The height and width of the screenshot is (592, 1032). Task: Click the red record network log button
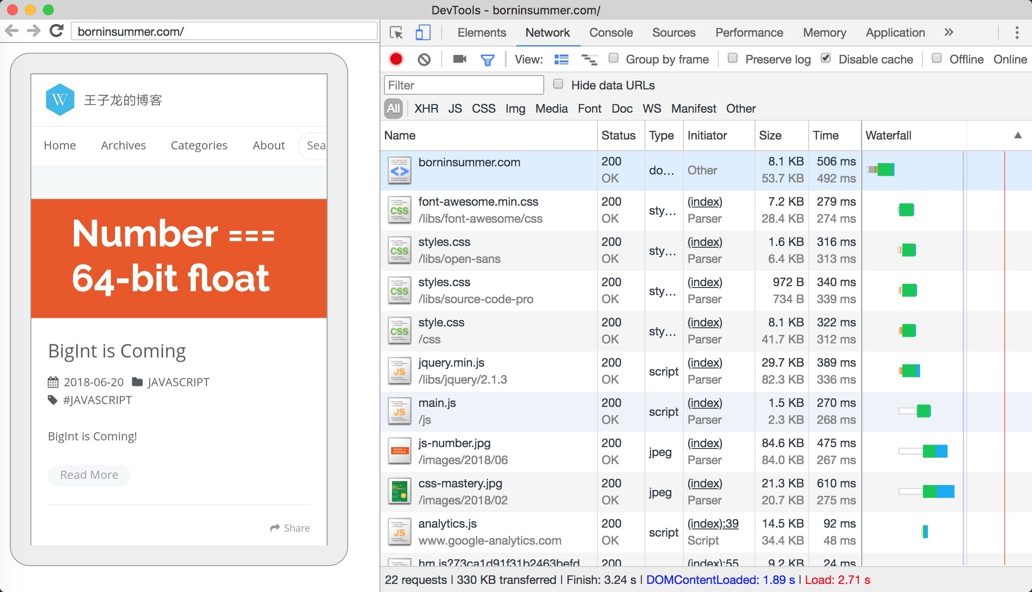[396, 59]
